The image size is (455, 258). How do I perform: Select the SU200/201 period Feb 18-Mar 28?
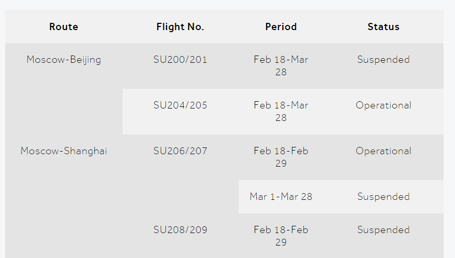tap(281, 65)
